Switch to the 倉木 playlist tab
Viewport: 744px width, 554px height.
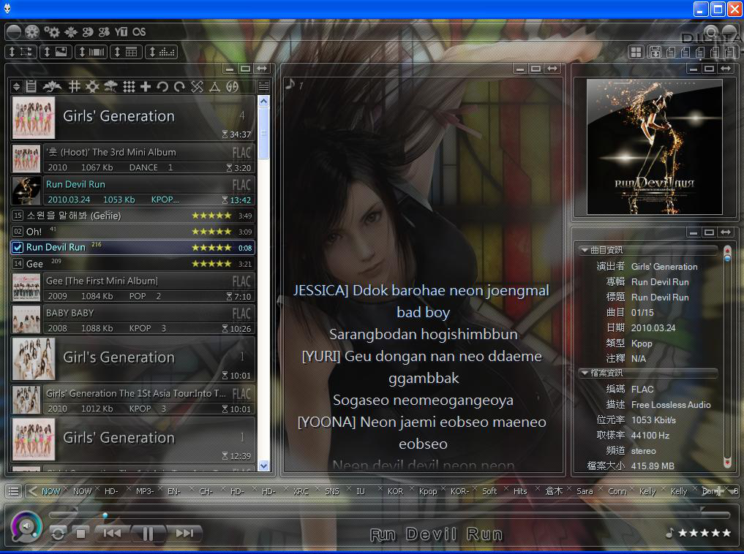[554, 491]
